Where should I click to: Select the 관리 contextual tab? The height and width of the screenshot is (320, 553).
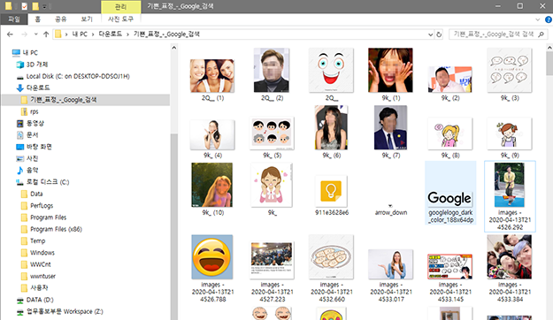point(120,7)
